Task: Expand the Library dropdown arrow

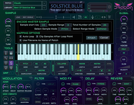Action: pyautogui.click(x=44, y=8)
